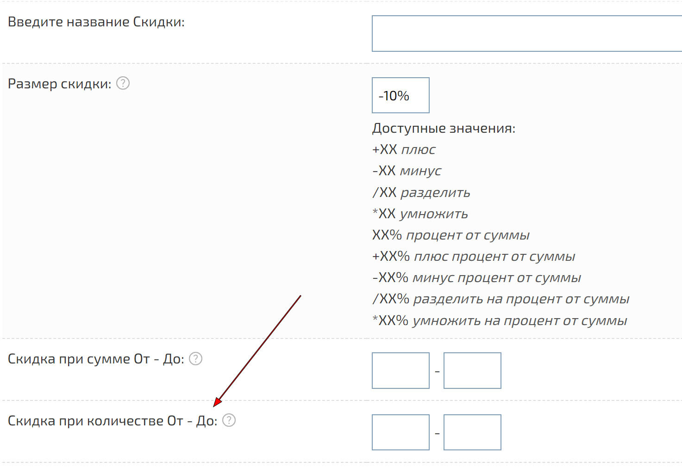This screenshot has height=467, width=682.
Task: Click the discount size field showing -10%
Action: click(400, 95)
